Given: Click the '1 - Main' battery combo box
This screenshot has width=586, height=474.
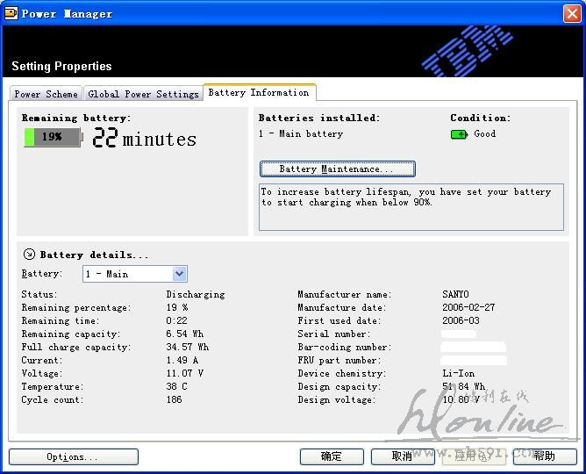Looking at the screenshot, I should (127, 274).
